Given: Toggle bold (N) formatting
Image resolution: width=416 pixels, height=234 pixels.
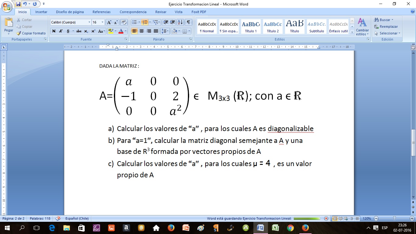Looking at the screenshot, I should tap(54, 31).
